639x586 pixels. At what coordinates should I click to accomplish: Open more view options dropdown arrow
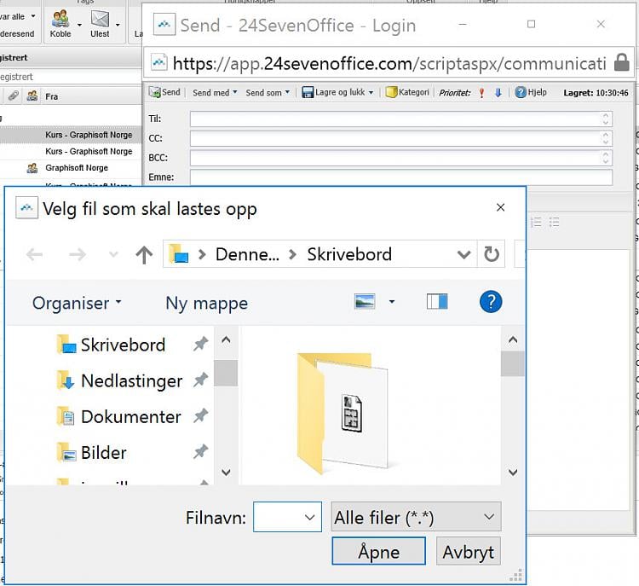[392, 302]
